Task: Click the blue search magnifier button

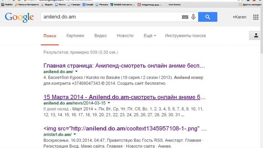Action: pyautogui.click(x=208, y=17)
